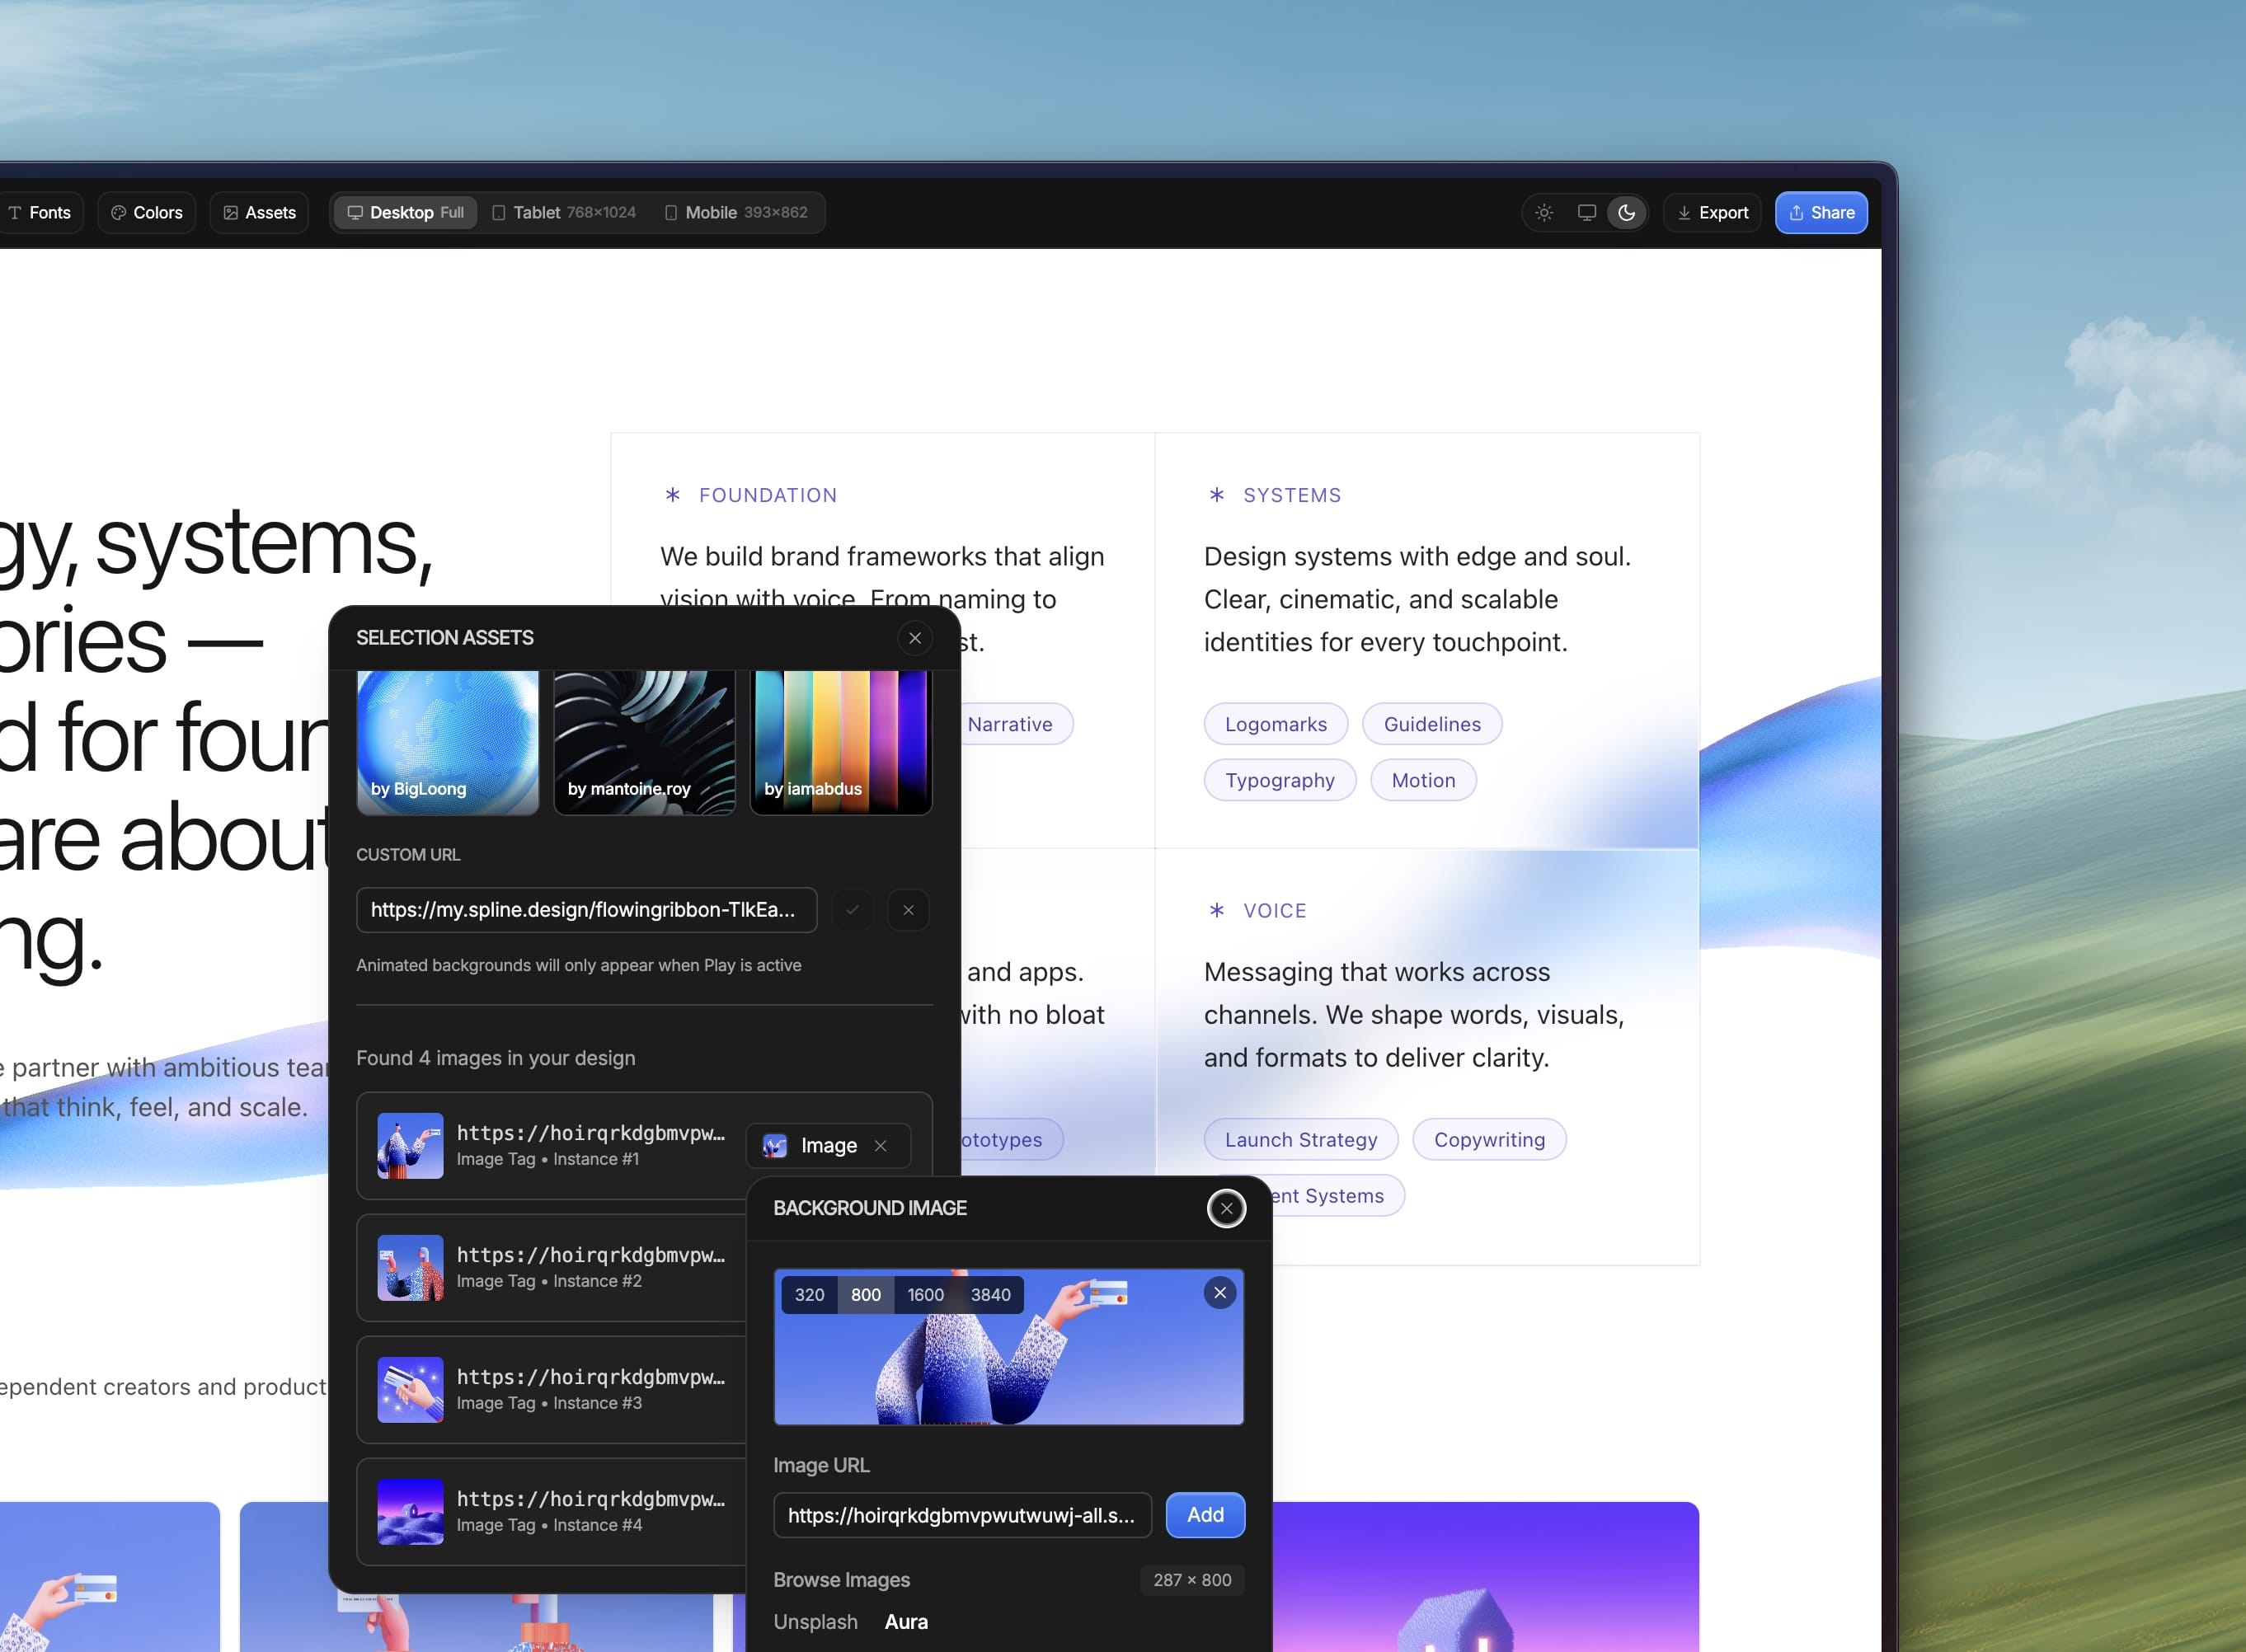This screenshot has height=1652, width=2246.
Task: Confirm custom URL with checkmark icon
Action: click(x=852, y=910)
